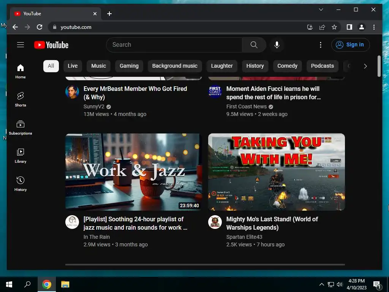Open YouTube settings three-dot menu

pyautogui.click(x=321, y=45)
